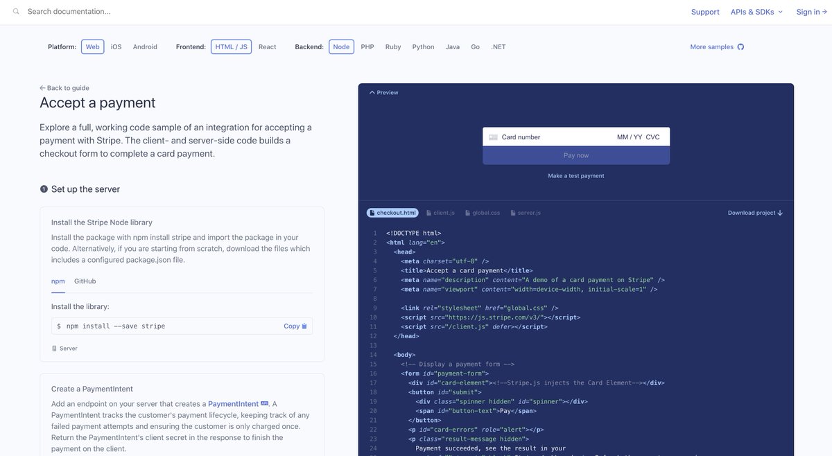832x456 pixels.
Task: Switch to checkout.html file tab
Action: pyautogui.click(x=392, y=213)
